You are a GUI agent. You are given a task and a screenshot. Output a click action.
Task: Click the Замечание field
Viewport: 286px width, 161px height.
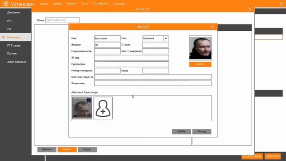[x=153, y=83]
